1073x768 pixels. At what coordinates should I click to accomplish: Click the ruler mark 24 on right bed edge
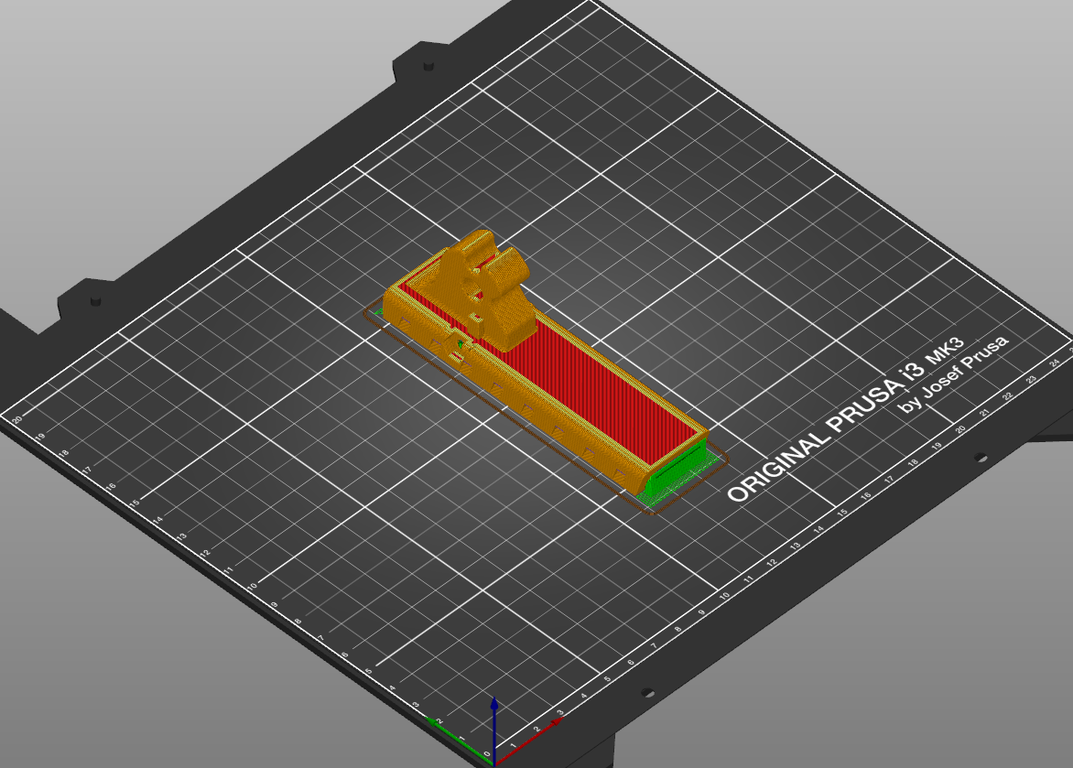[x=1055, y=362]
